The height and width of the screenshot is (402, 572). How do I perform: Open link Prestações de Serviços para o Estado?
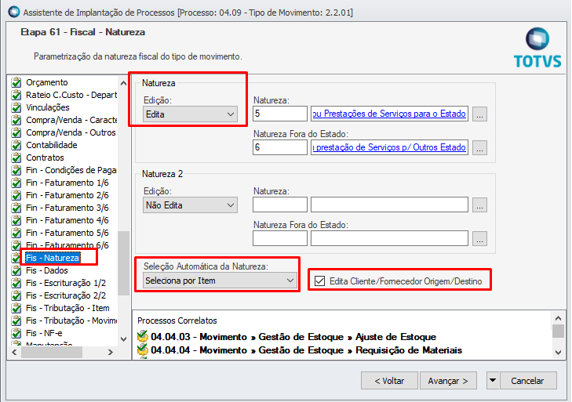[x=389, y=114]
